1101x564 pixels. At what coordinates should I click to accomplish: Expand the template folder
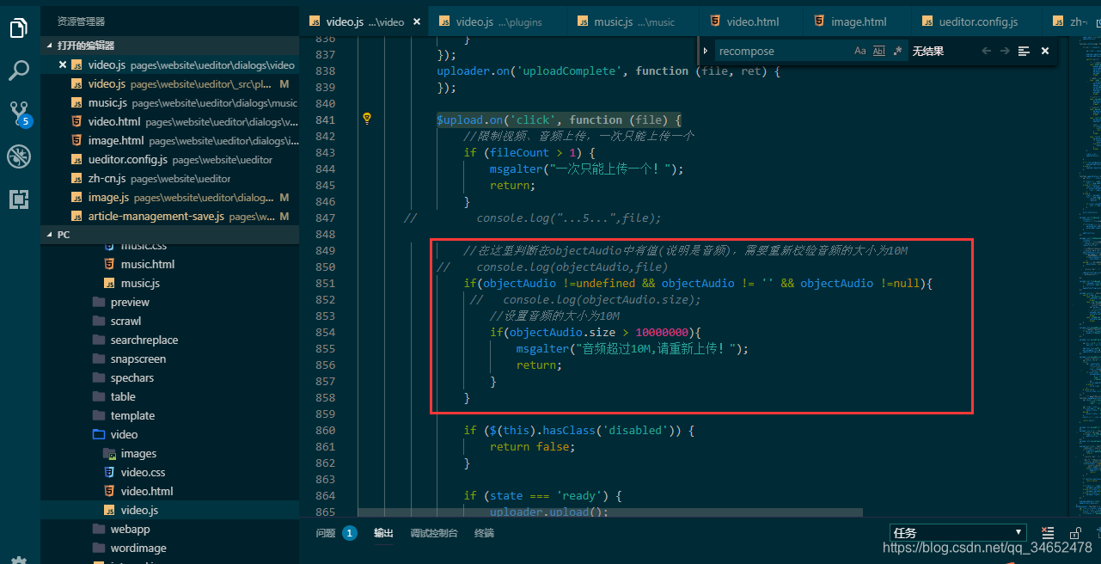[x=132, y=415]
